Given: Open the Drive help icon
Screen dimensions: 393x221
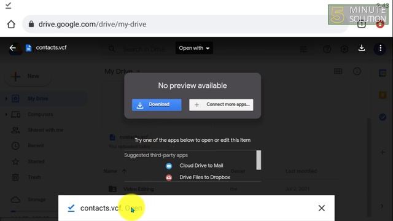Looking at the screenshot, I should (x=327, y=49).
